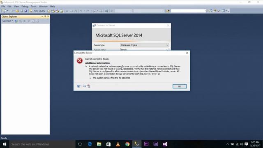The image size is (263, 148).
Task: Click the Find in Files toolbar icon
Action: pos(168,11)
